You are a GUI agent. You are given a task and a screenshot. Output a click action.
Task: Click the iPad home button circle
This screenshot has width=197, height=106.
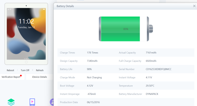(x=26, y=62)
